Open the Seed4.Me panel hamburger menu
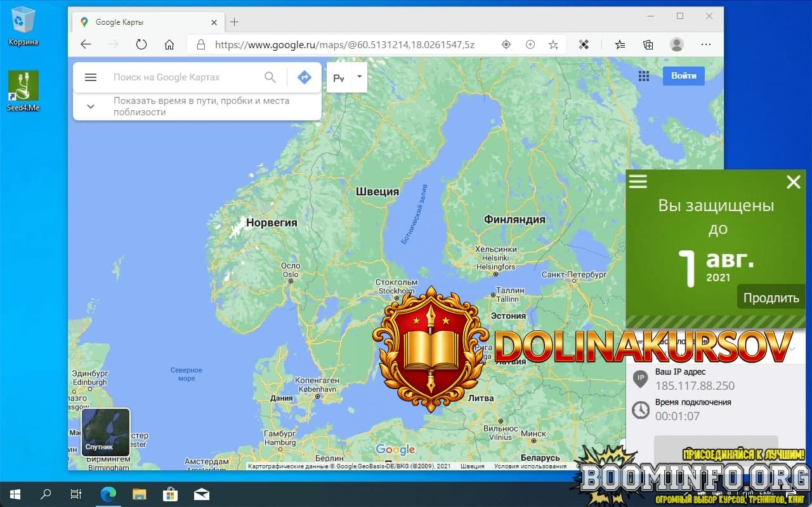The image size is (812, 507). point(638,181)
